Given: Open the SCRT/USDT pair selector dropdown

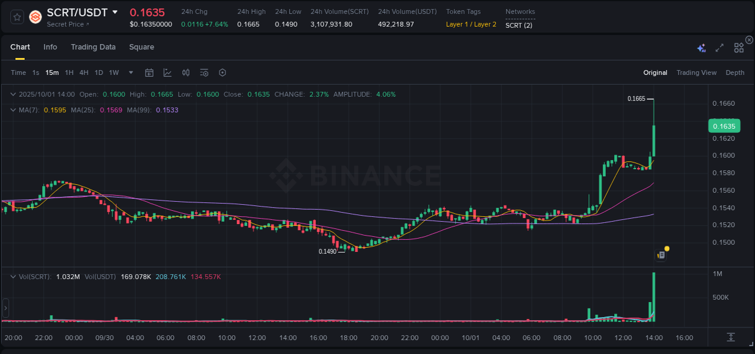Looking at the screenshot, I should 115,11.
